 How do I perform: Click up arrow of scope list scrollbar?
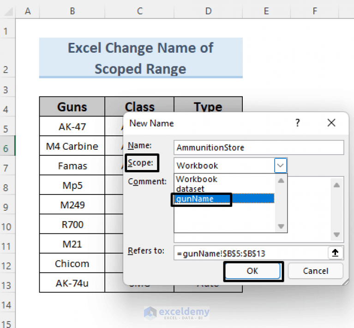(x=281, y=181)
